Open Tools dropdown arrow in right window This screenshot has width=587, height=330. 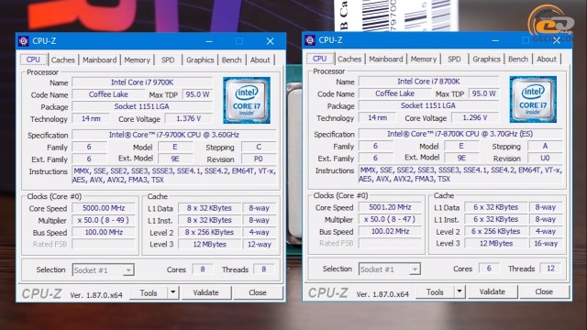(460, 291)
